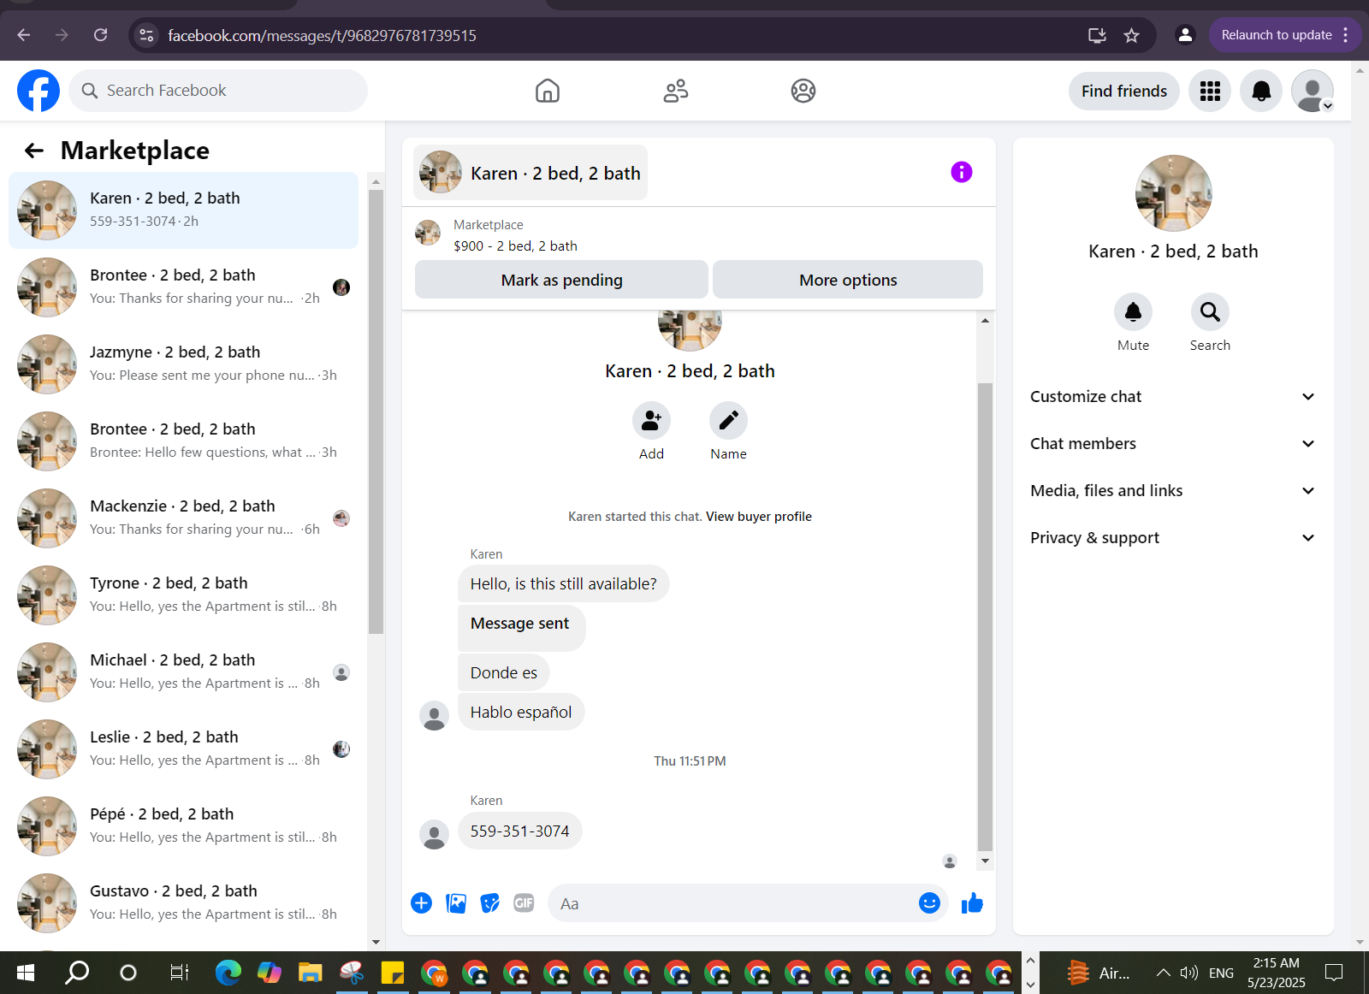This screenshot has height=994, width=1369.
Task: Open Michael conversation
Action: point(183,672)
